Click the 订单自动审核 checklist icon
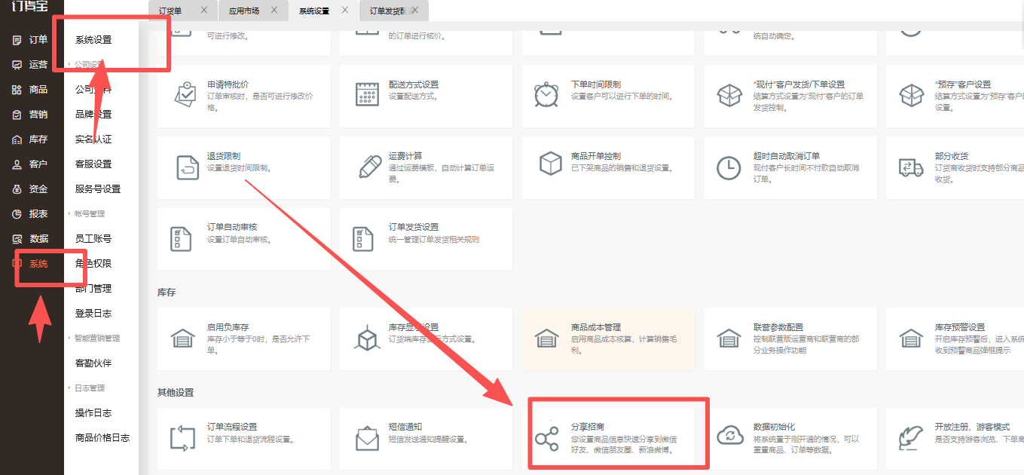This screenshot has width=1024, height=475. tap(182, 238)
